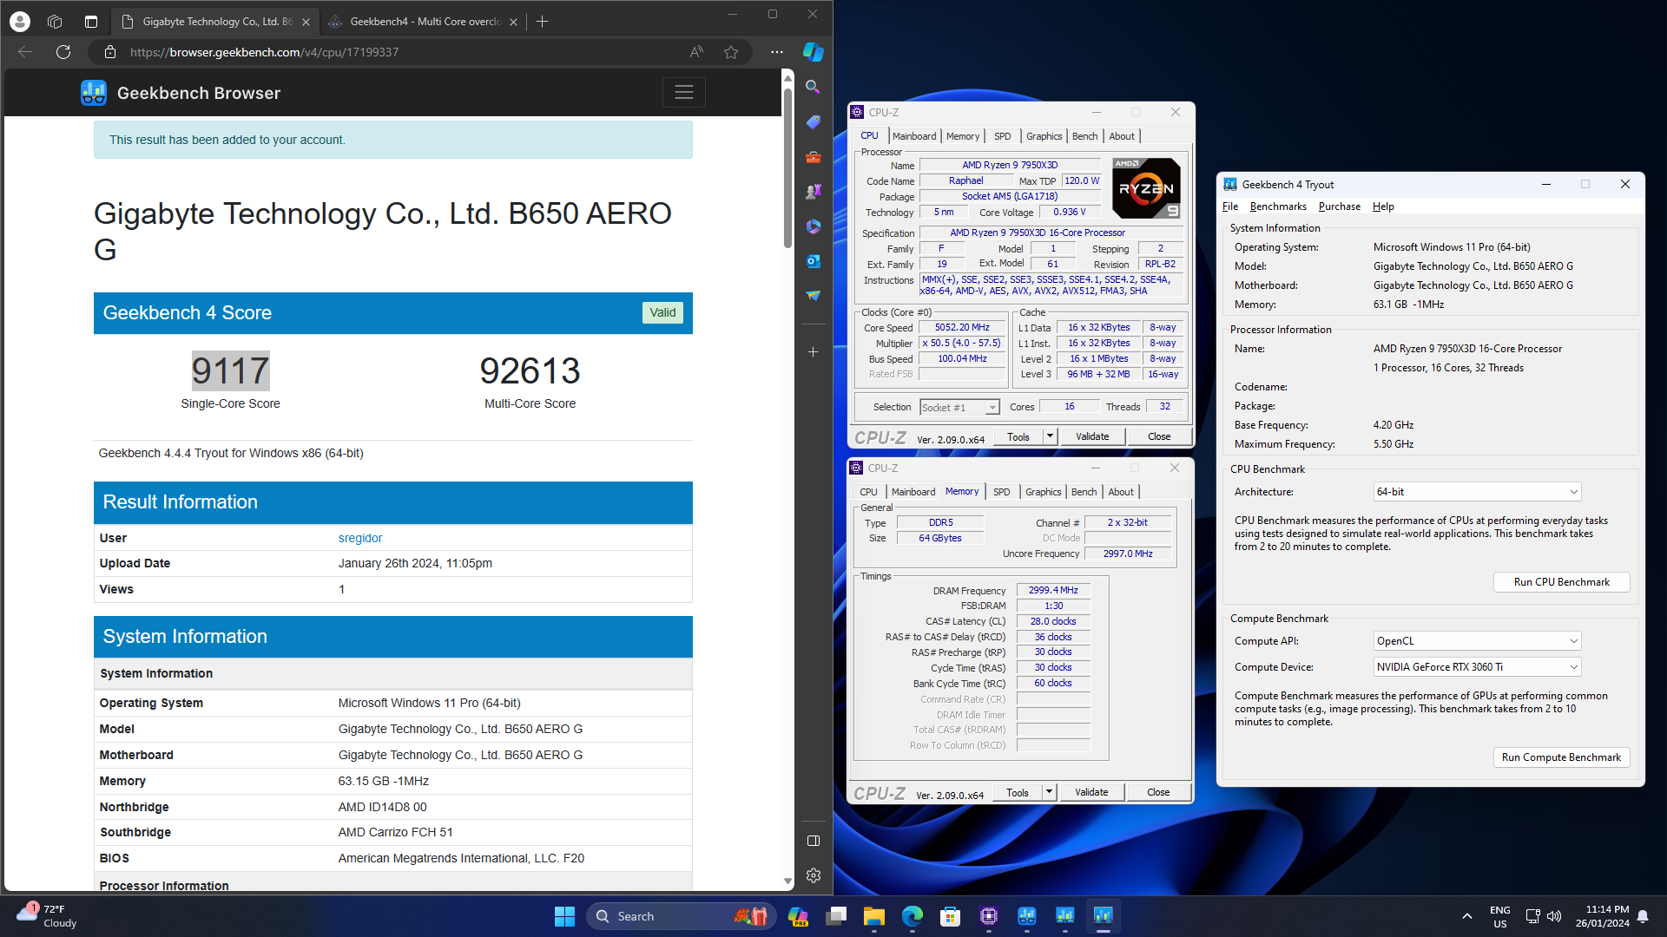Click the taskbar Search box

click(681, 916)
